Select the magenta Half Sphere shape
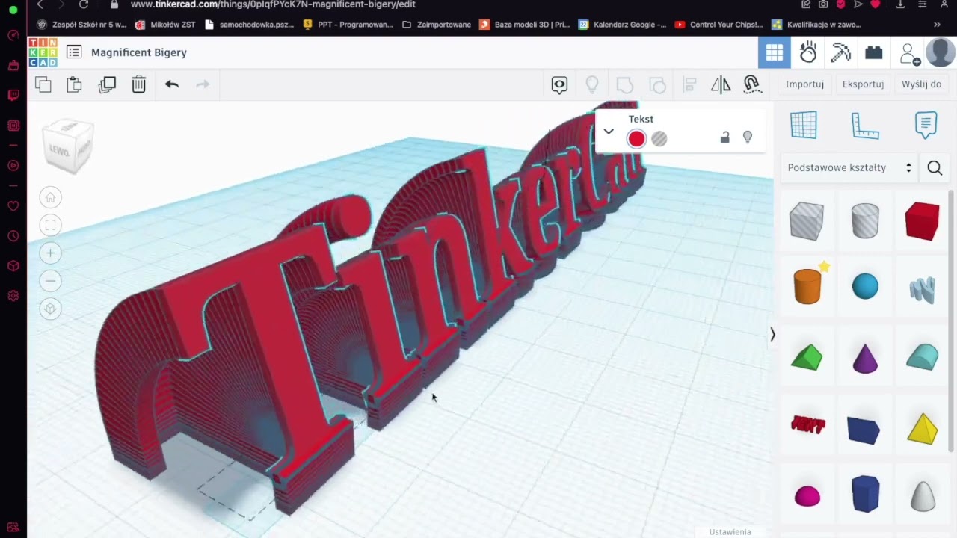 point(807,496)
